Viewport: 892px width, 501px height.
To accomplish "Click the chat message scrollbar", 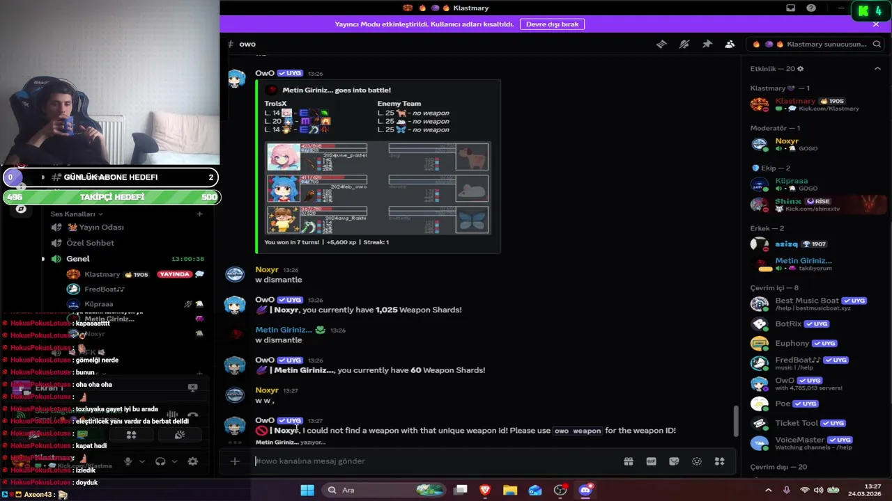I will (x=736, y=421).
